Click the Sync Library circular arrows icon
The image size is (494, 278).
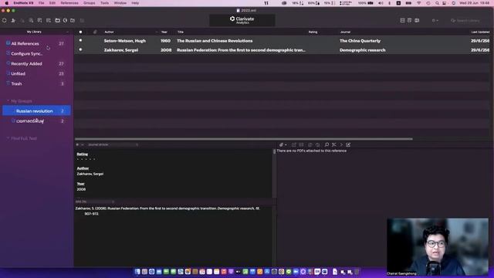click(5, 21)
